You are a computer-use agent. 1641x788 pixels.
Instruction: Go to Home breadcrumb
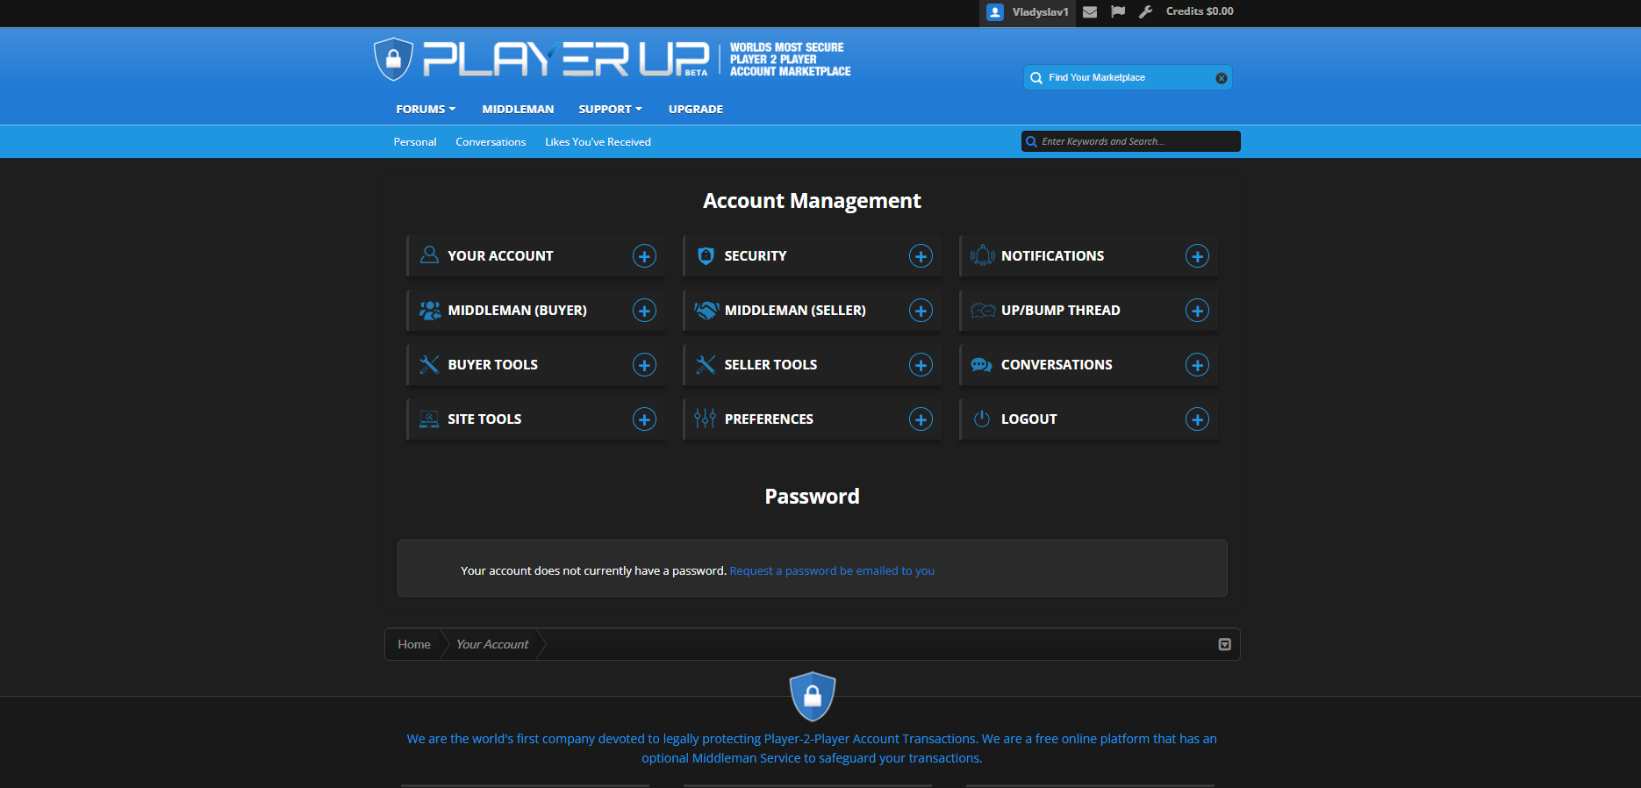click(414, 644)
